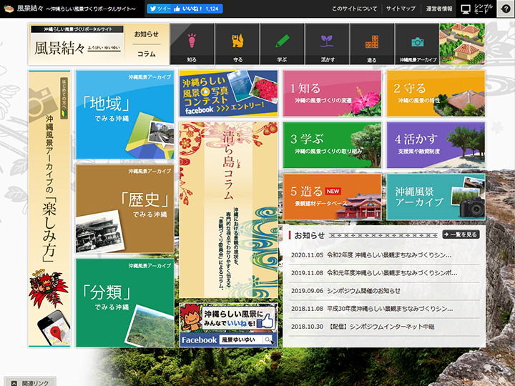
Task: Open the 5 造る NEW tile
Action: pyautogui.click(x=332, y=197)
